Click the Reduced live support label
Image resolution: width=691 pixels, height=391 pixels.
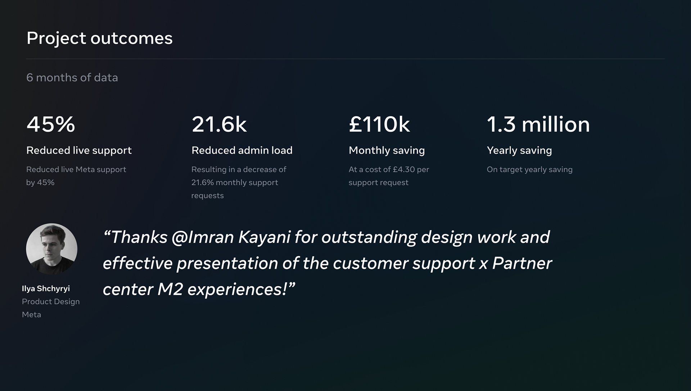point(79,150)
